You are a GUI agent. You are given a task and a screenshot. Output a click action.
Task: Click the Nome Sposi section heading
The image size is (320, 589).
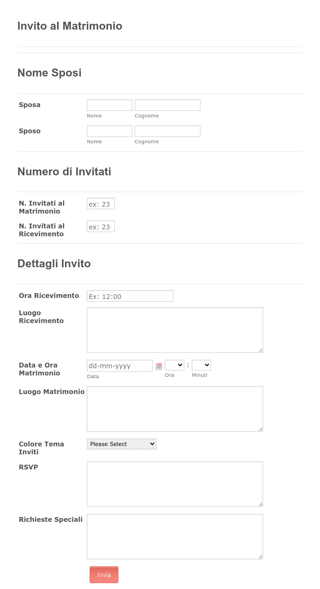point(50,73)
